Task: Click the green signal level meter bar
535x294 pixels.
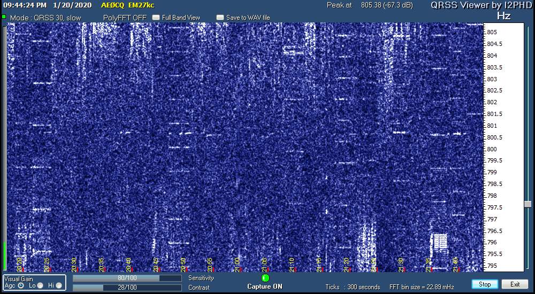Action: tap(5, 257)
